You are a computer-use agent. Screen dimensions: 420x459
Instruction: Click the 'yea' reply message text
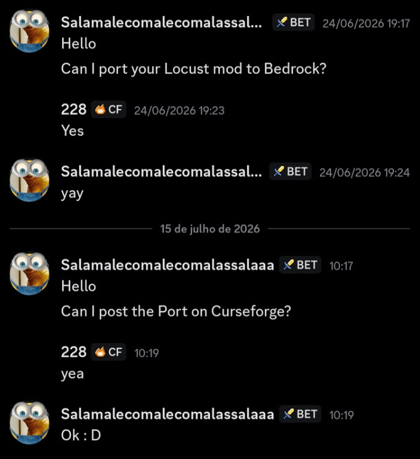click(x=72, y=374)
